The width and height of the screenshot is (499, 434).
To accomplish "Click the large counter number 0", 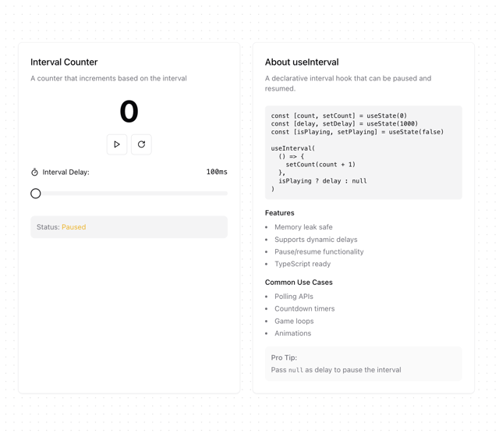I will click(129, 111).
